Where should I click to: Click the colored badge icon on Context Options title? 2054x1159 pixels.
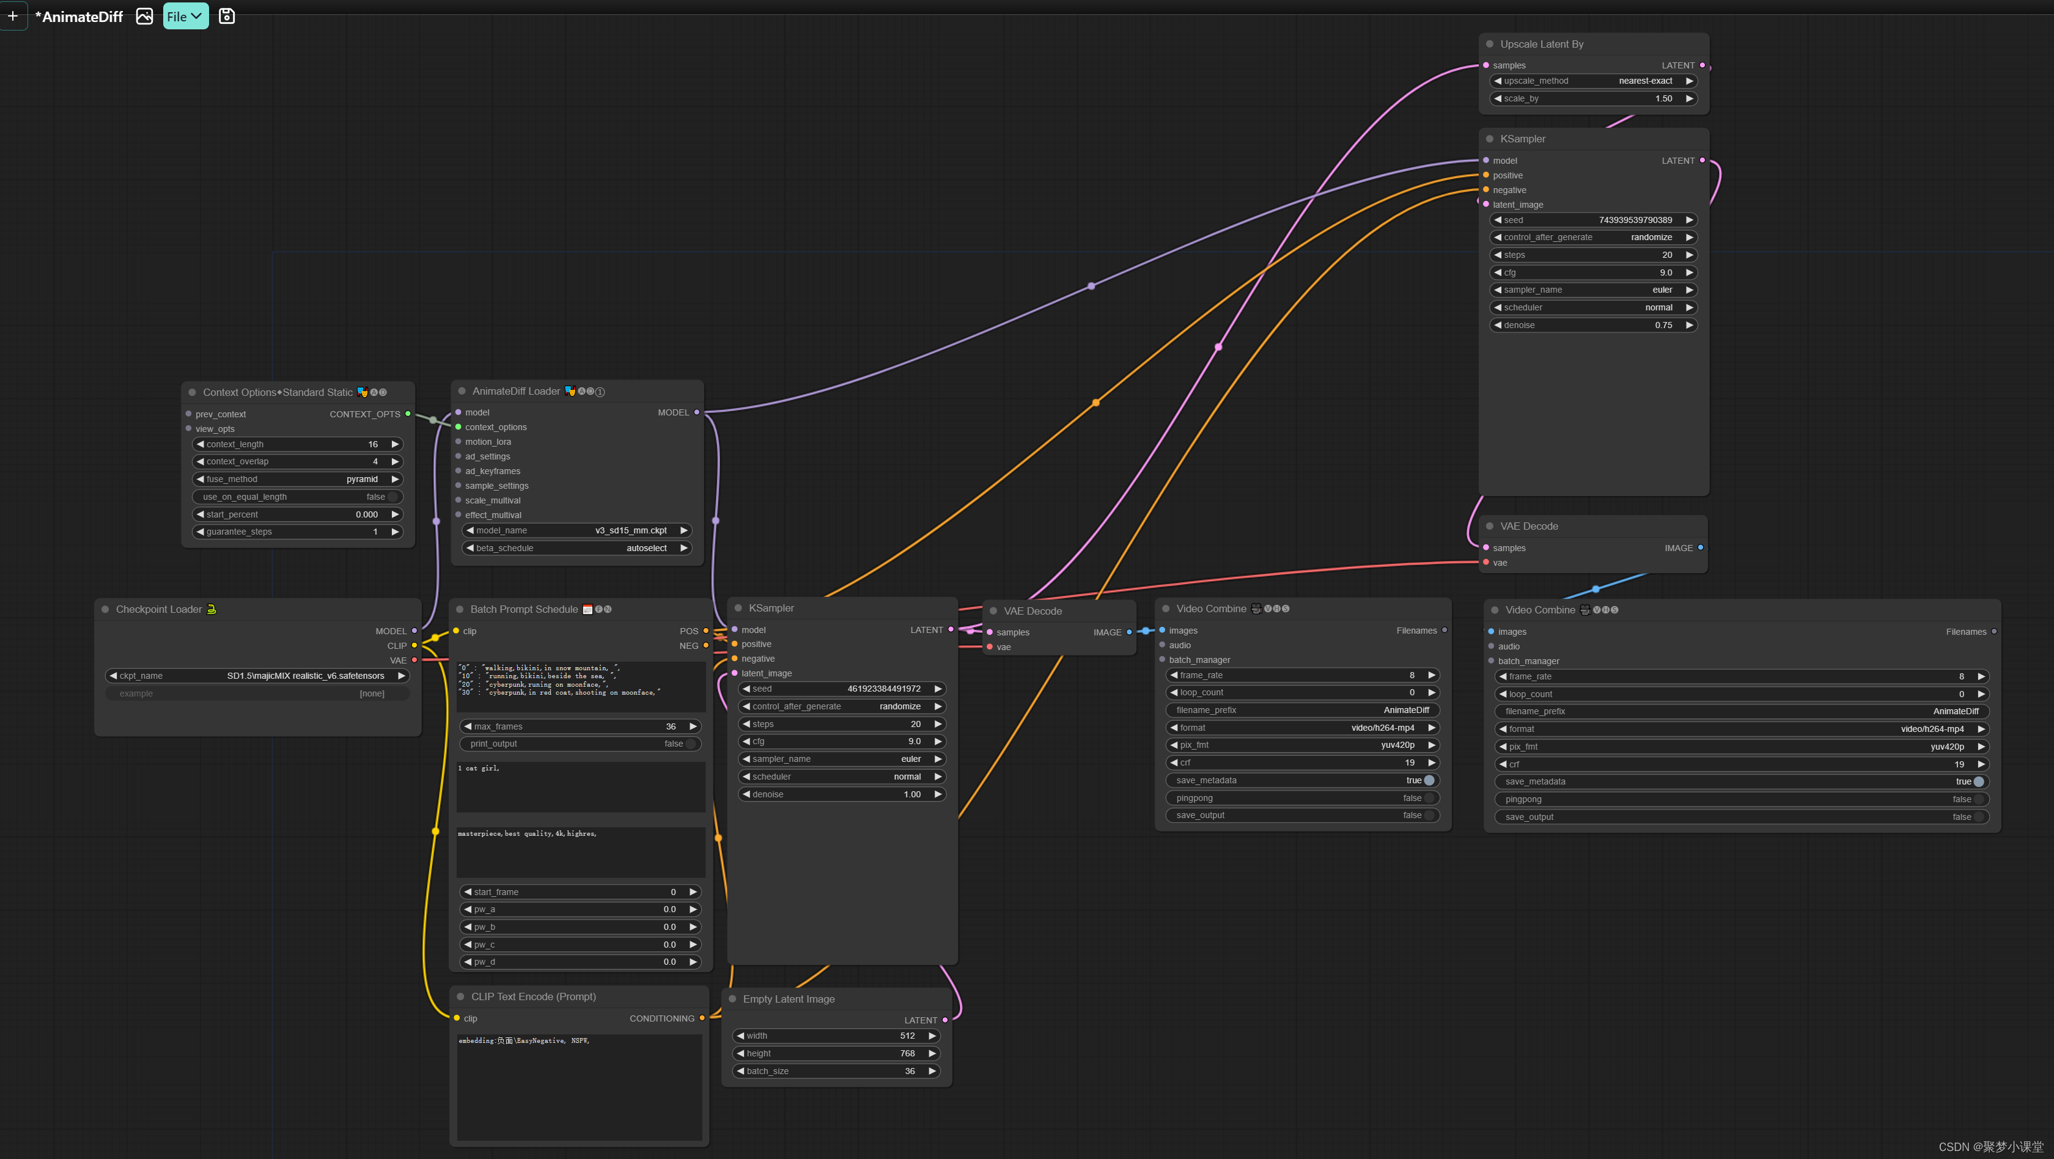(x=363, y=392)
